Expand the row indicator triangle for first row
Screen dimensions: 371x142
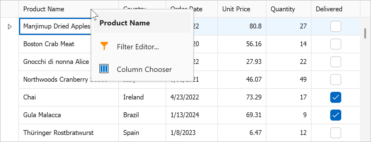pos(10,27)
